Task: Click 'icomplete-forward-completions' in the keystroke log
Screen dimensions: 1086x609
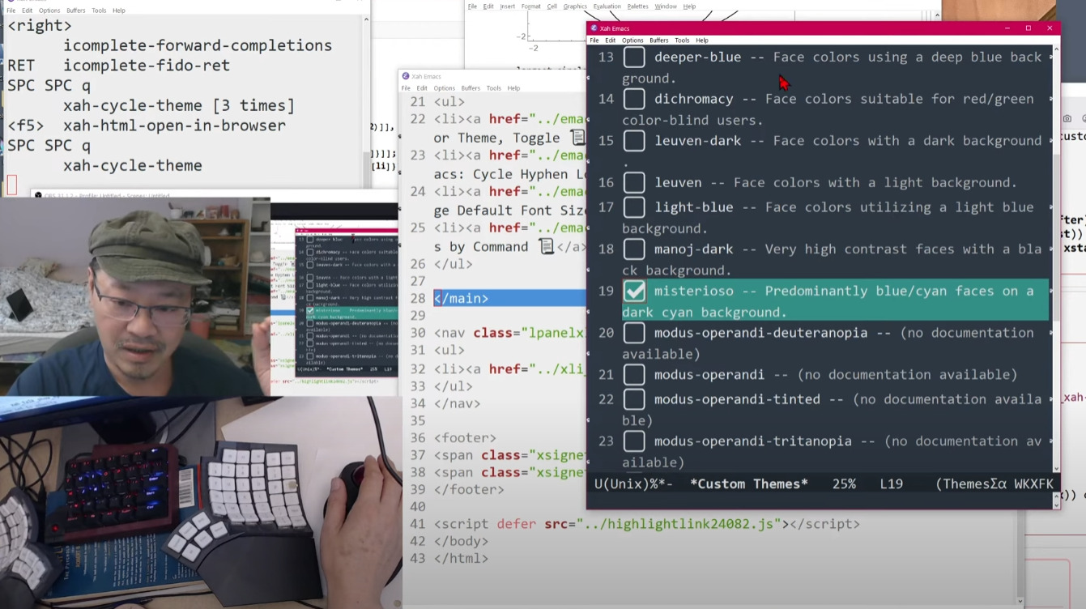Action: click(198, 45)
